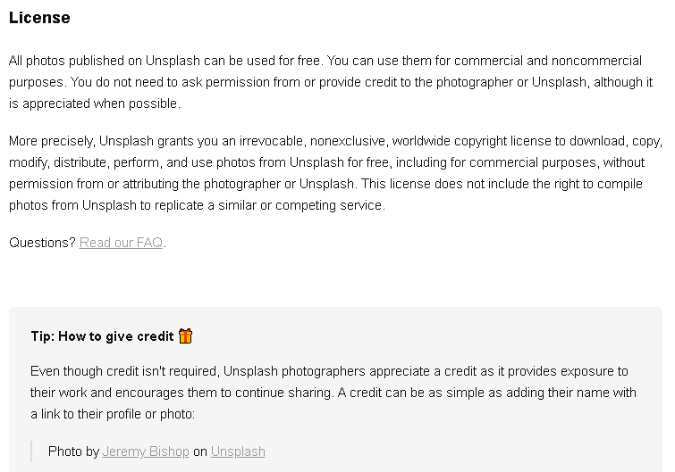Click the text "Even though credit isn't required"
675x472 pixels.
(x=124, y=371)
